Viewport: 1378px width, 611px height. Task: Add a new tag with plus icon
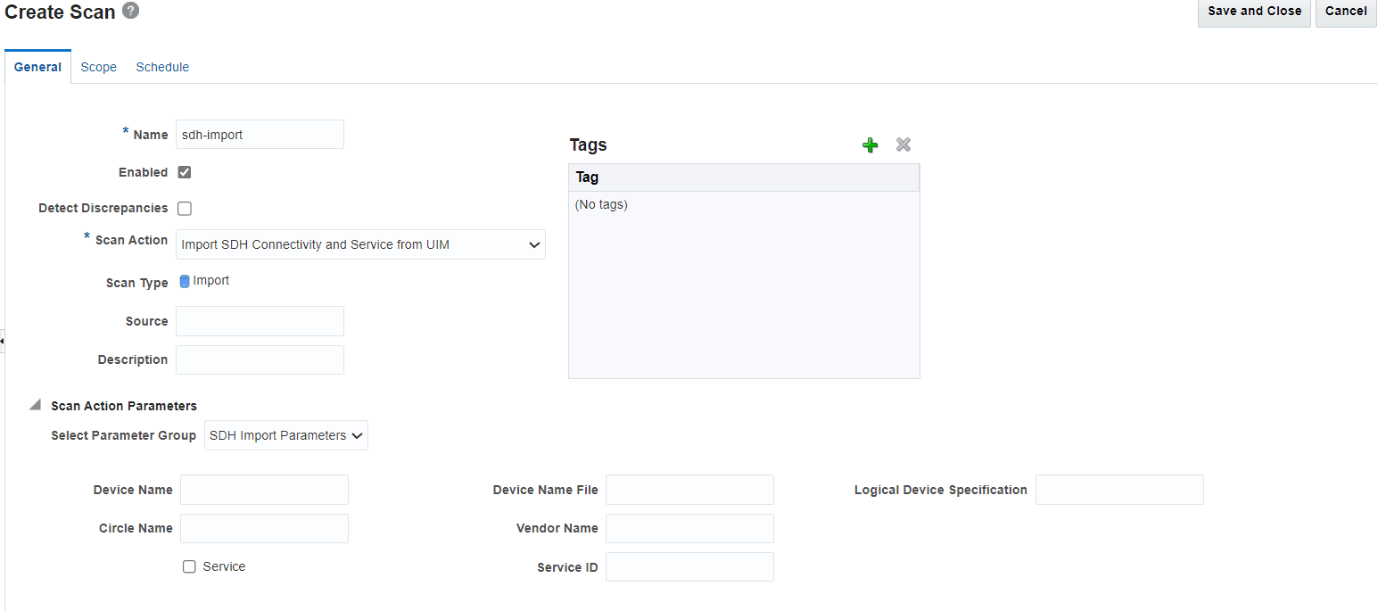coord(870,144)
